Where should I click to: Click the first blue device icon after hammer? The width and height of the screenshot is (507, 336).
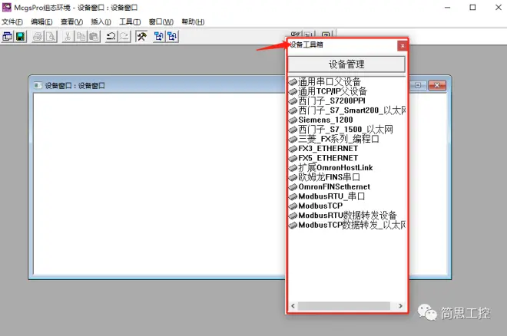click(x=159, y=37)
